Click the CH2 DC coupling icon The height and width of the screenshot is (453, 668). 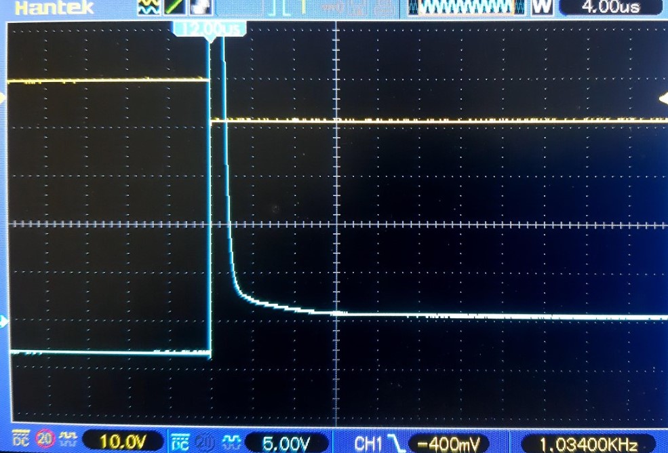180,441
